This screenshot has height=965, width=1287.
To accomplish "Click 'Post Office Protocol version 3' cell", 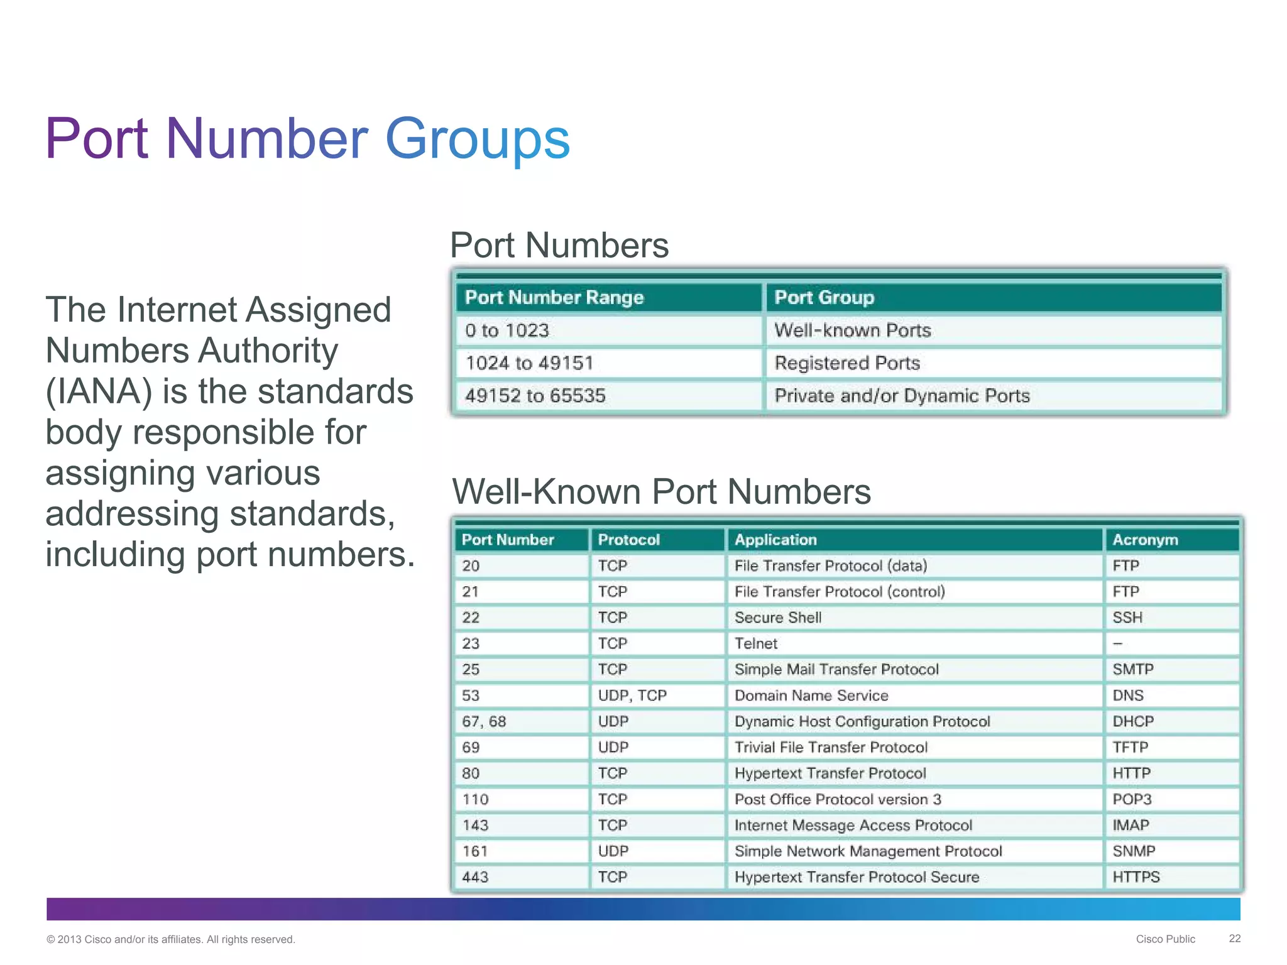I will pyautogui.click(x=915, y=800).
